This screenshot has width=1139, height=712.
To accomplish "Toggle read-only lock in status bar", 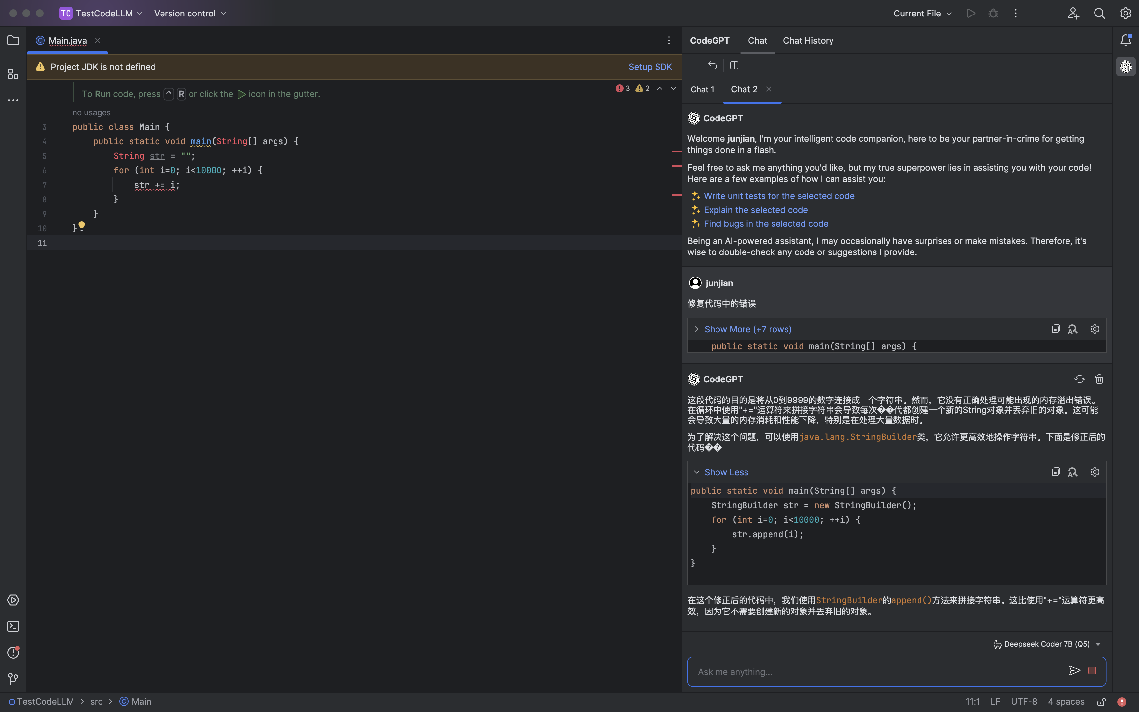I will [1101, 702].
